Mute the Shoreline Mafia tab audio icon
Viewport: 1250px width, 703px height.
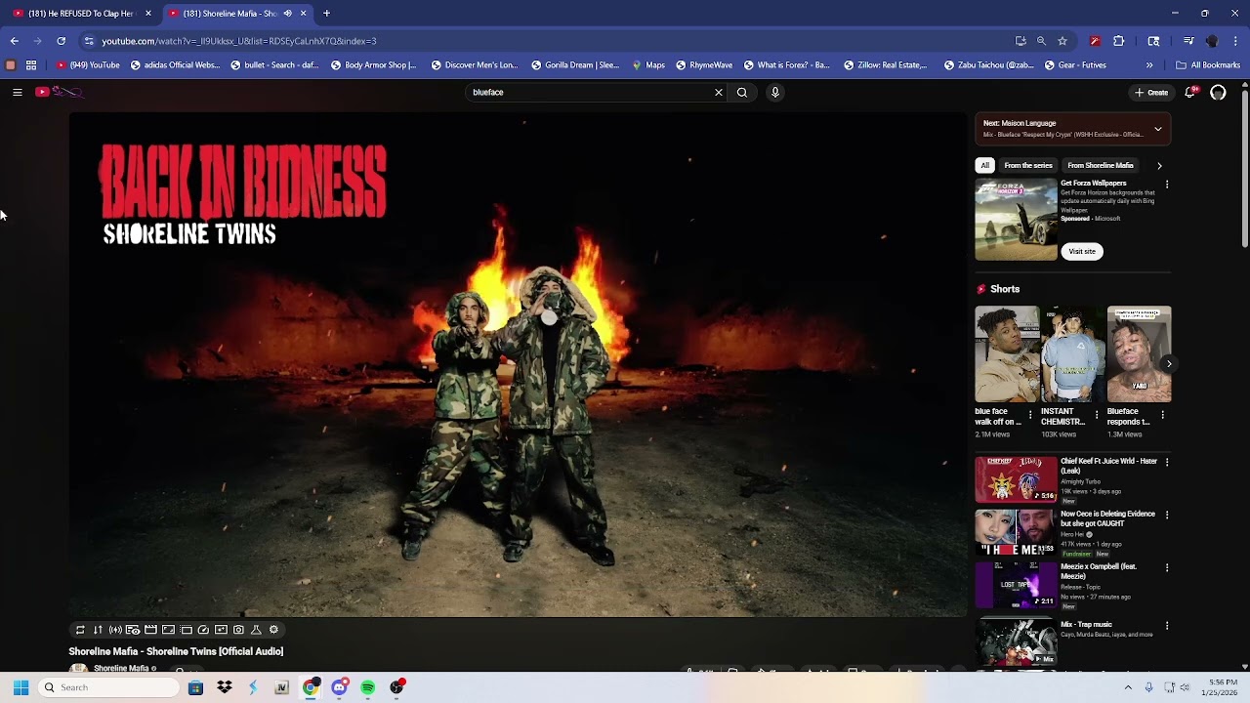click(x=287, y=14)
